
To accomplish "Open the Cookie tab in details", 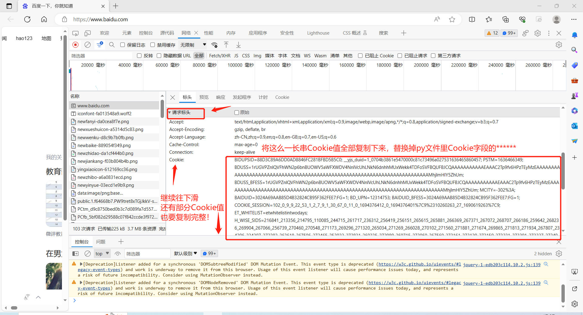I will pos(282,97).
